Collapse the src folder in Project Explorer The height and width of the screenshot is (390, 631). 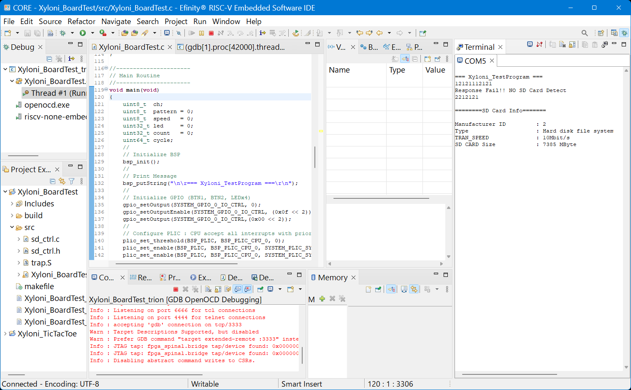[12, 227]
